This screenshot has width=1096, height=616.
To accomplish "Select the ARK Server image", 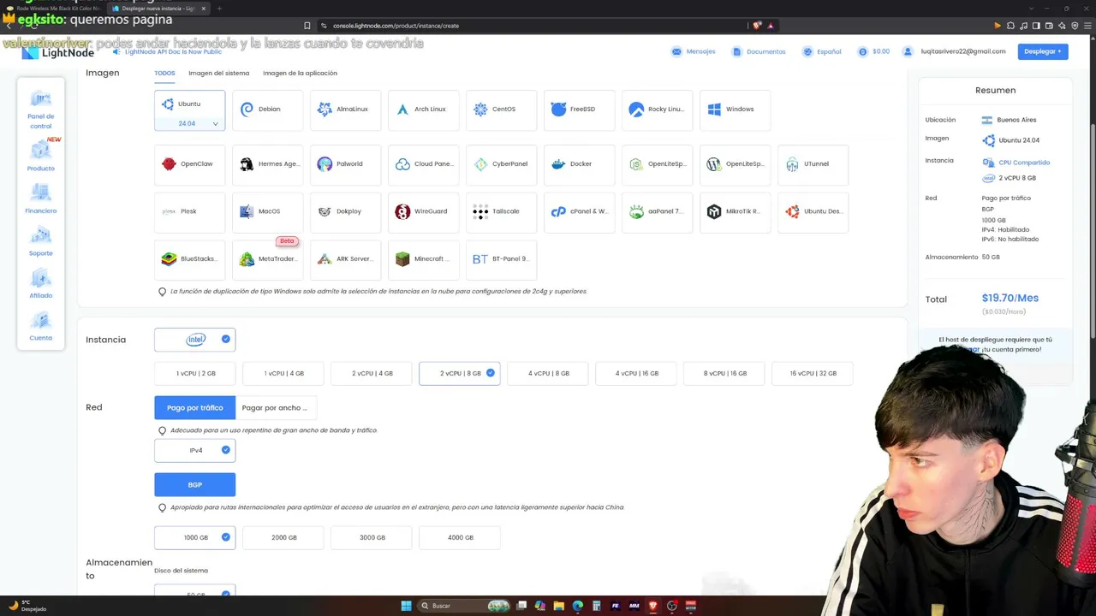I will pyautogui.click(x=345, y=259).
